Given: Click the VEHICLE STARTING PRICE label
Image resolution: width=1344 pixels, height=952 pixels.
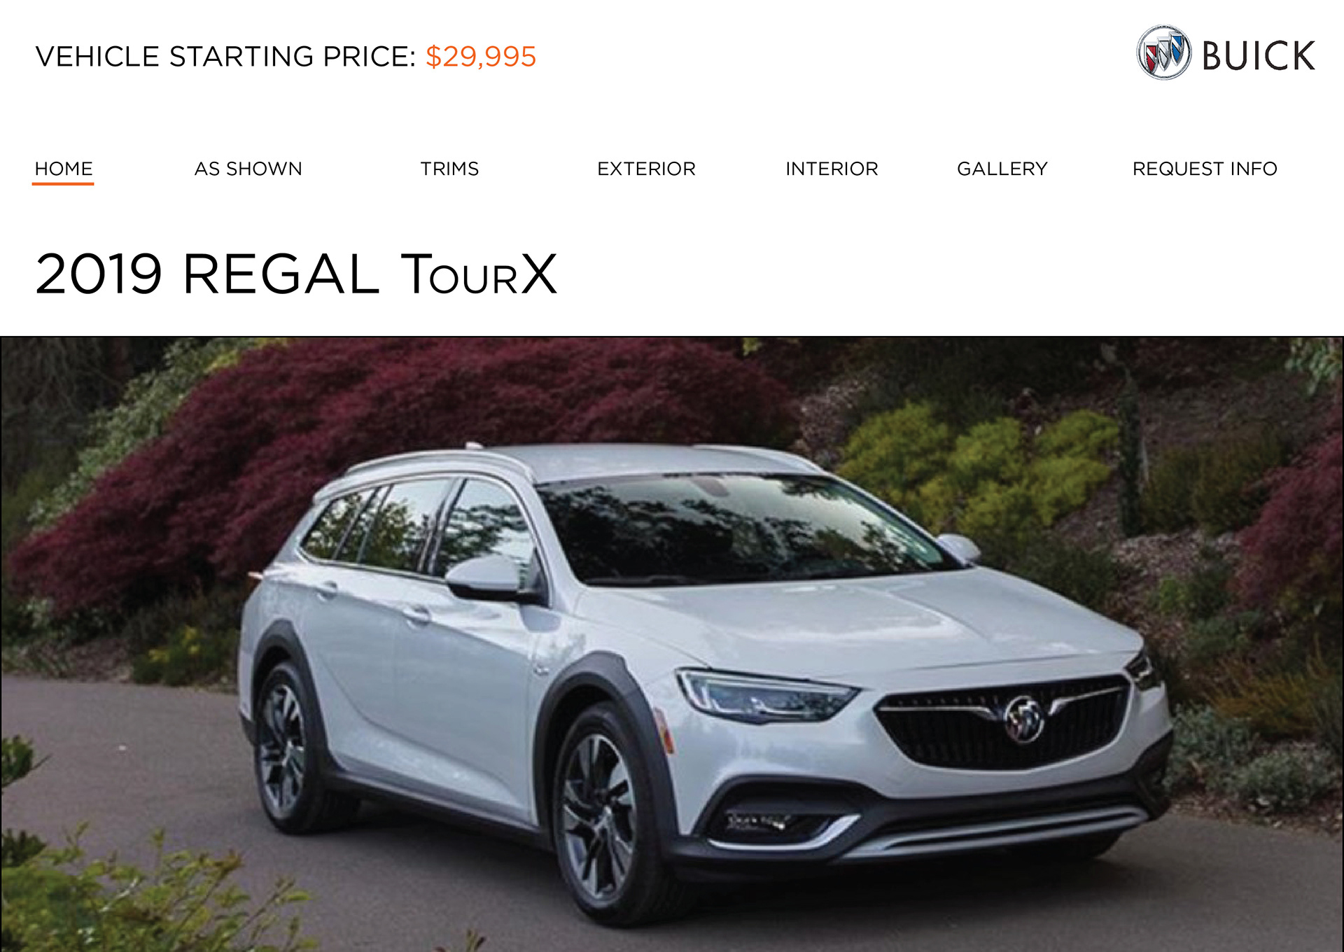Looking at the screenshot, I should pyautogui.click(x=226, y=57).
